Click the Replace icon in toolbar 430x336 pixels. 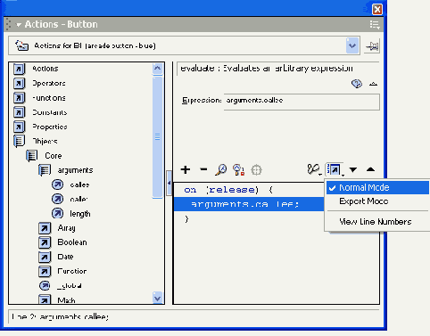(238, 169)
